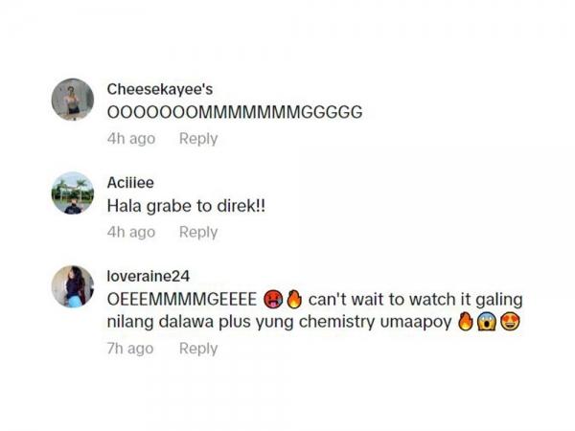Click the Cheesekayee's username
The image size is (575, 431).
pyautogui.click(x=159, y=89)
